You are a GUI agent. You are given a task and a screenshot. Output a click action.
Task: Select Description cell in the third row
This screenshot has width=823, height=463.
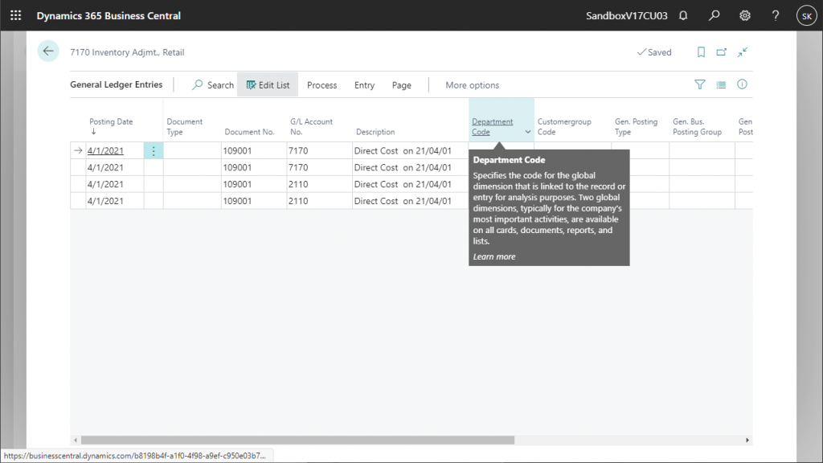411,184
